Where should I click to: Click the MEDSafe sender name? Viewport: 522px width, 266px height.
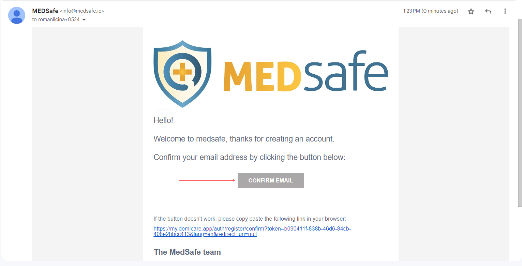tap(45, 11)
